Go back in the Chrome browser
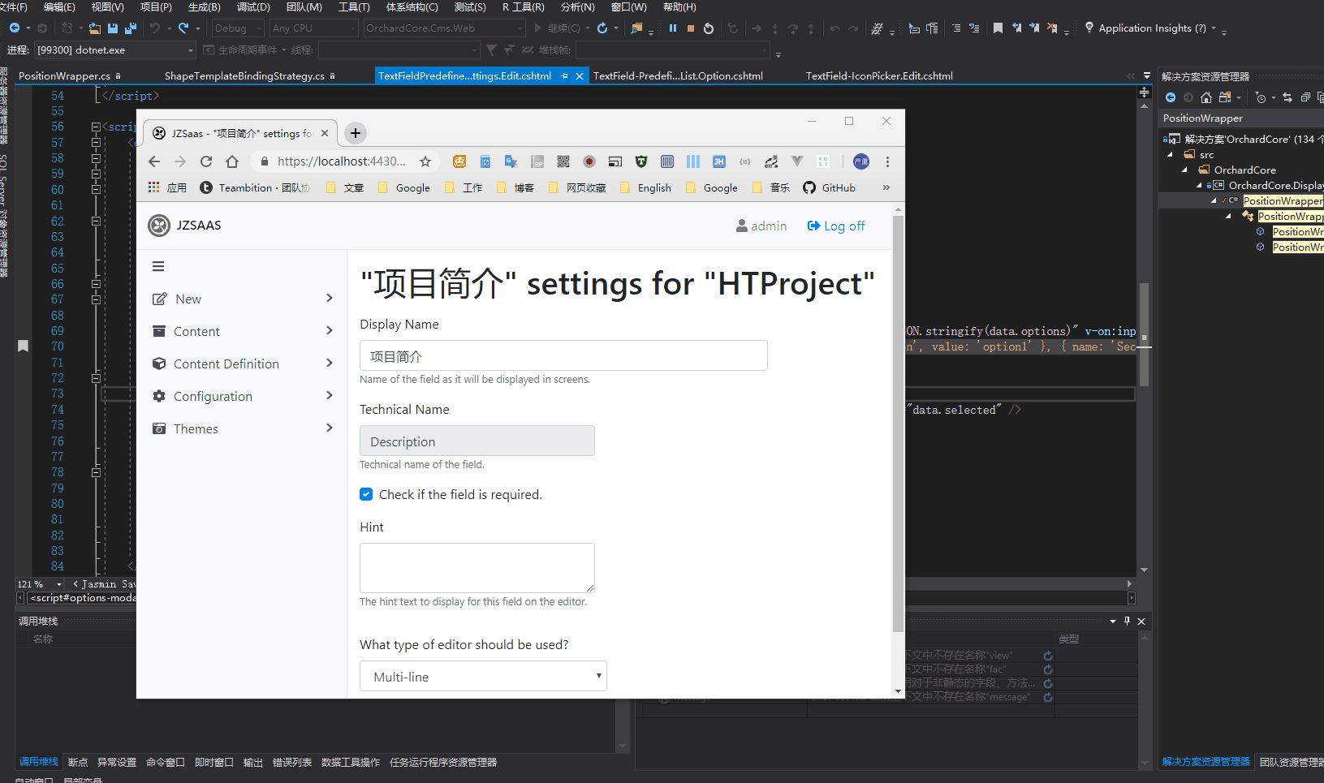This screenshot has height=783, width=1324. click(x=154, y=161)
